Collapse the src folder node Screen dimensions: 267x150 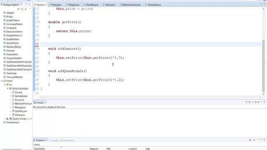pyautogui.click(x=5, y=85)
